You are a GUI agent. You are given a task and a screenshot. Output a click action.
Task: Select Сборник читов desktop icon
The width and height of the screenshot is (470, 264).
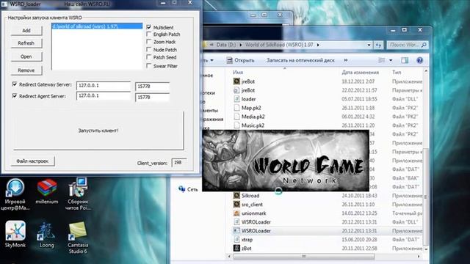click(x=78, y=194)
